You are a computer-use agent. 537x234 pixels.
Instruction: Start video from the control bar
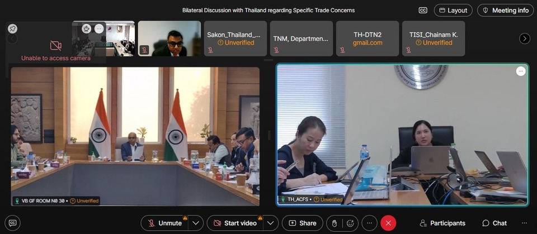tap(235, 223)
